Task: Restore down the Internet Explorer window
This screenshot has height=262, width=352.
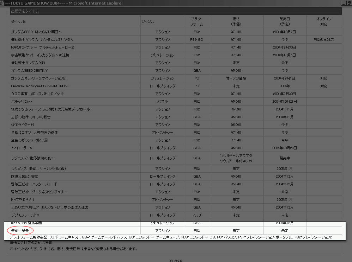Action: pos(349,3)
